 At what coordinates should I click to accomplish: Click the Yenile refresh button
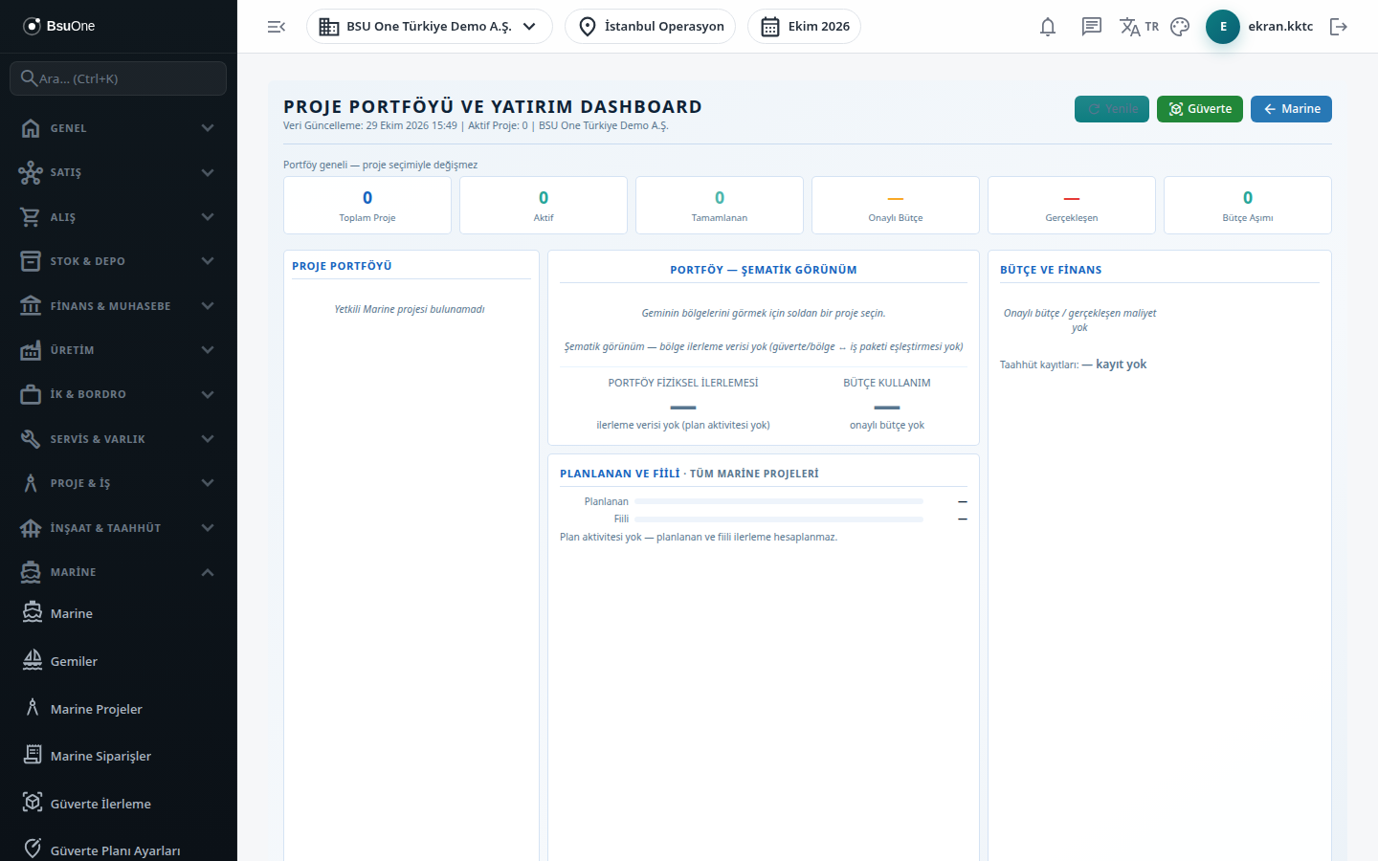click(1112, 109)
